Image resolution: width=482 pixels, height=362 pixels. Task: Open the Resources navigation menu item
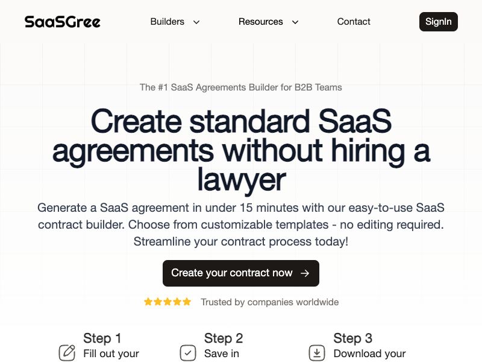click(260, 22)
